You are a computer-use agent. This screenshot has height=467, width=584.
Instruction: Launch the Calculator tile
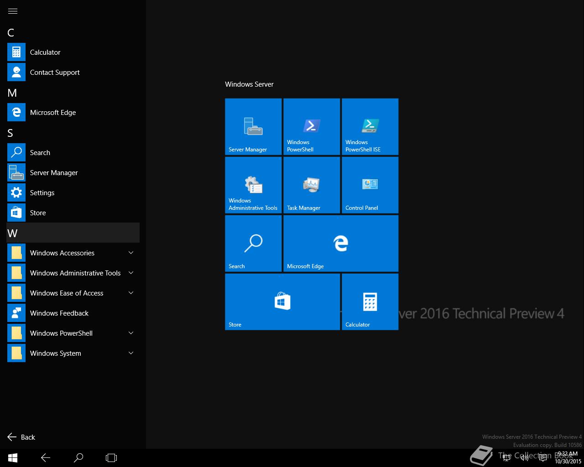click(x=370, y=302)
